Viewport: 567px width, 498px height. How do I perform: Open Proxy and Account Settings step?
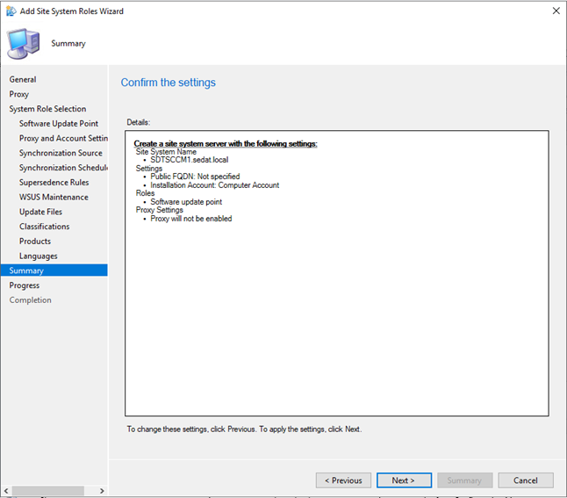click(64, 138)
